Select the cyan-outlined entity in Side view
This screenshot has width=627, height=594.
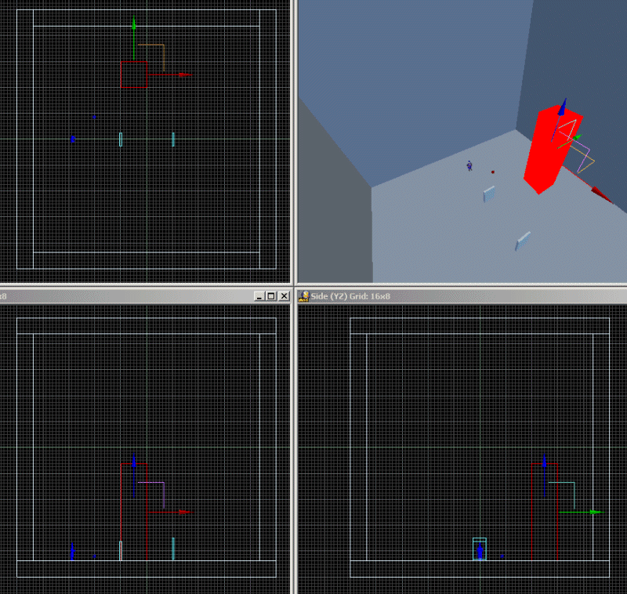click(x=480, y=549)
